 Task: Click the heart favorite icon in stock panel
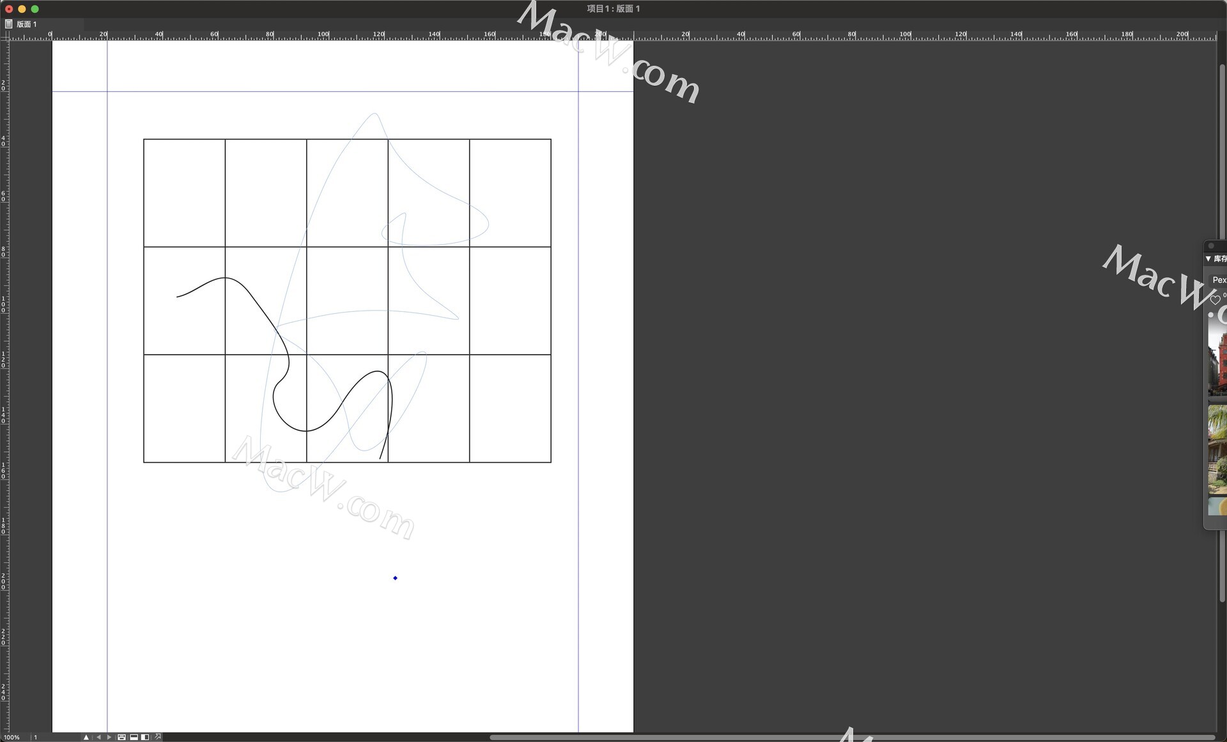(1215, 299)
